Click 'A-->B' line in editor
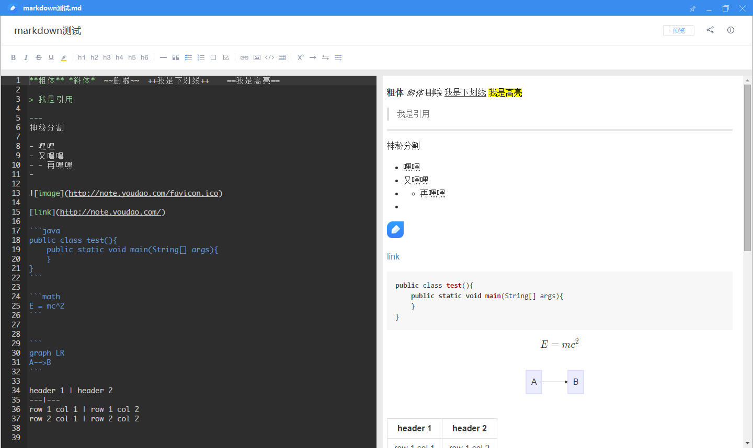 tap(40, 362)
